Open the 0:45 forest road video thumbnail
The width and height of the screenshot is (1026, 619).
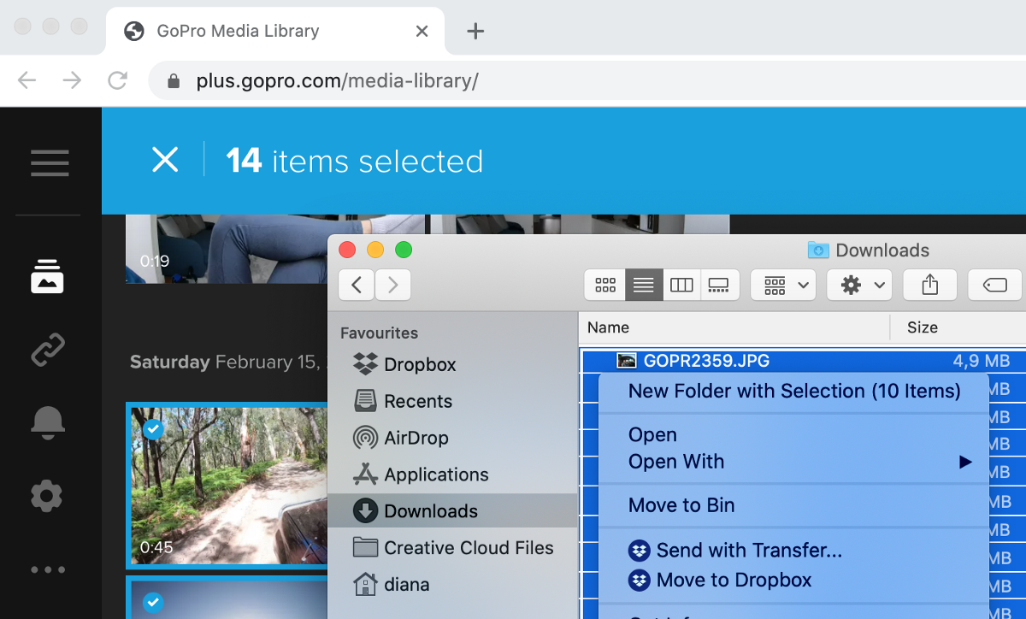[x=229, y=486]
